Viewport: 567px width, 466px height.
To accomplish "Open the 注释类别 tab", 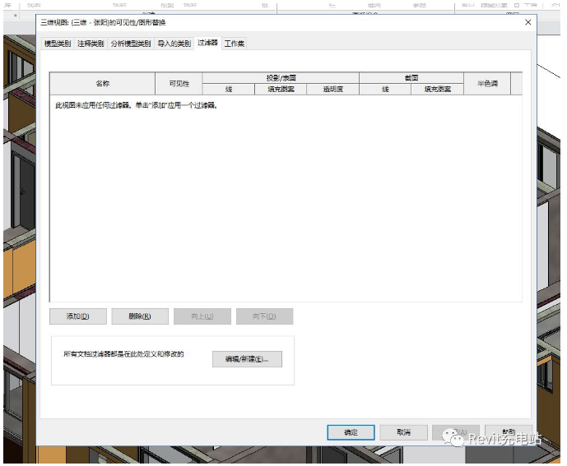I will [91, 44].
